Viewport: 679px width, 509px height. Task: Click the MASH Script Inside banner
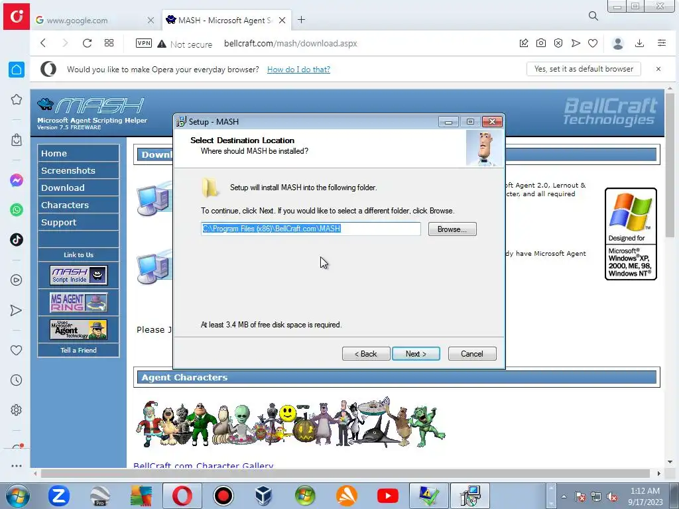(78, 275)
